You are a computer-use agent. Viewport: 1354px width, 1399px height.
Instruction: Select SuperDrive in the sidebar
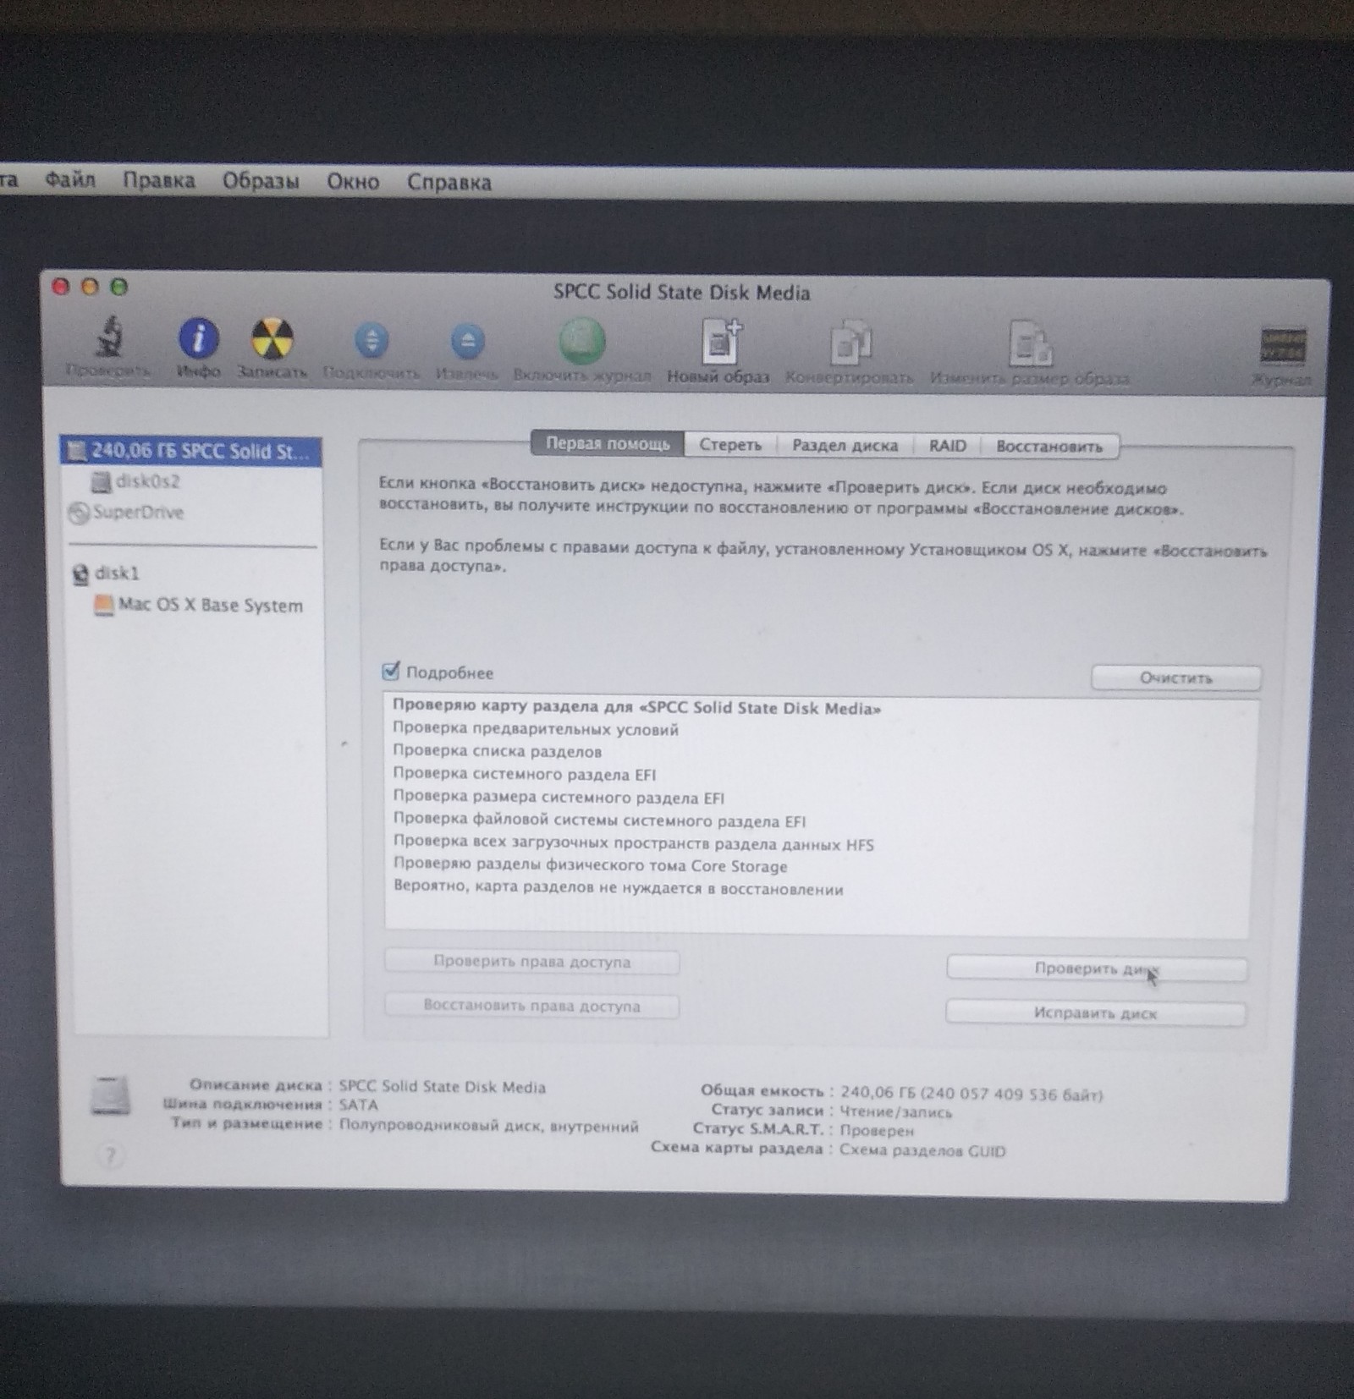pyautogui.click(x=126, y=513)
